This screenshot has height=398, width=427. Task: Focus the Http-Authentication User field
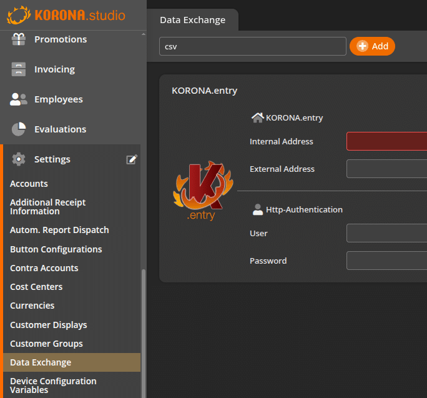point(386,234)
